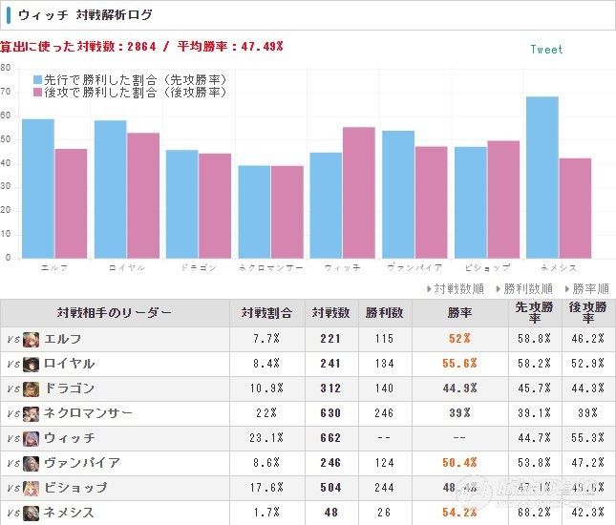
Task: Toggle the blue 先攻勝率 legend series
Action: coord(130,80)
